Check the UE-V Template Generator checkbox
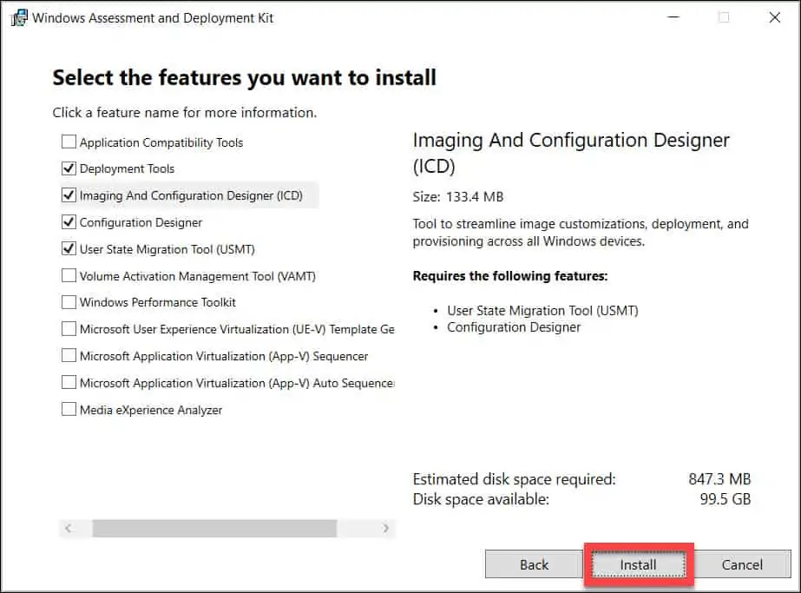Screen dimensions: 801x593 coord(69,329)
